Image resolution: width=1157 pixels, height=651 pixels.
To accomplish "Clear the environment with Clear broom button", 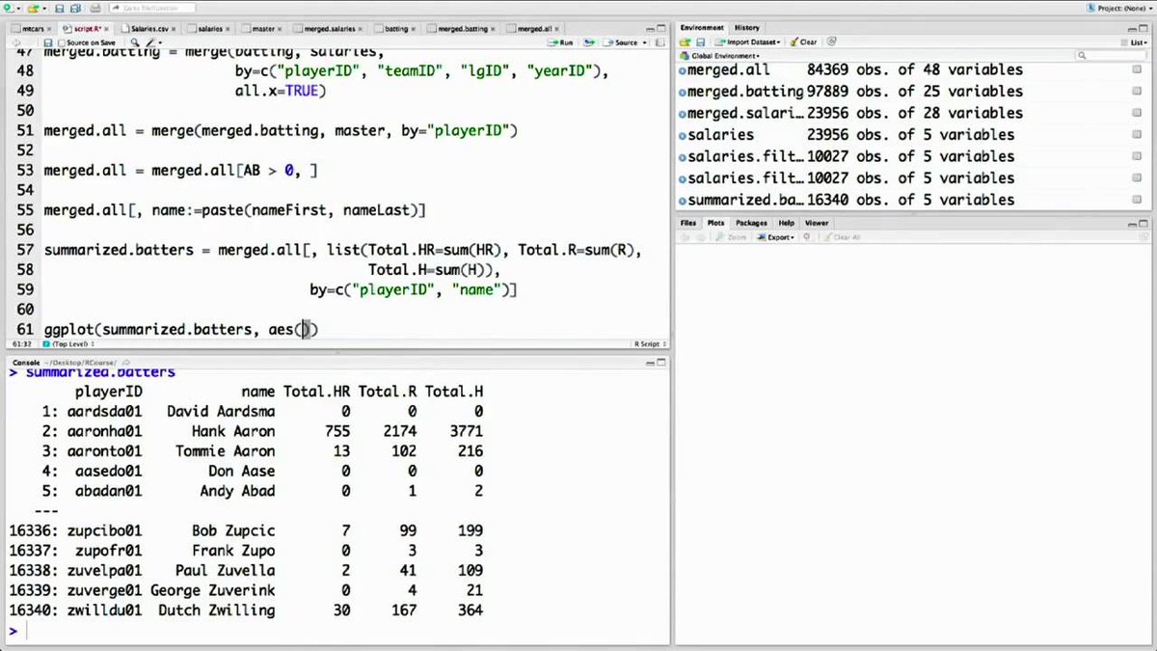I will pyautogui.click(x=802, y=42).
